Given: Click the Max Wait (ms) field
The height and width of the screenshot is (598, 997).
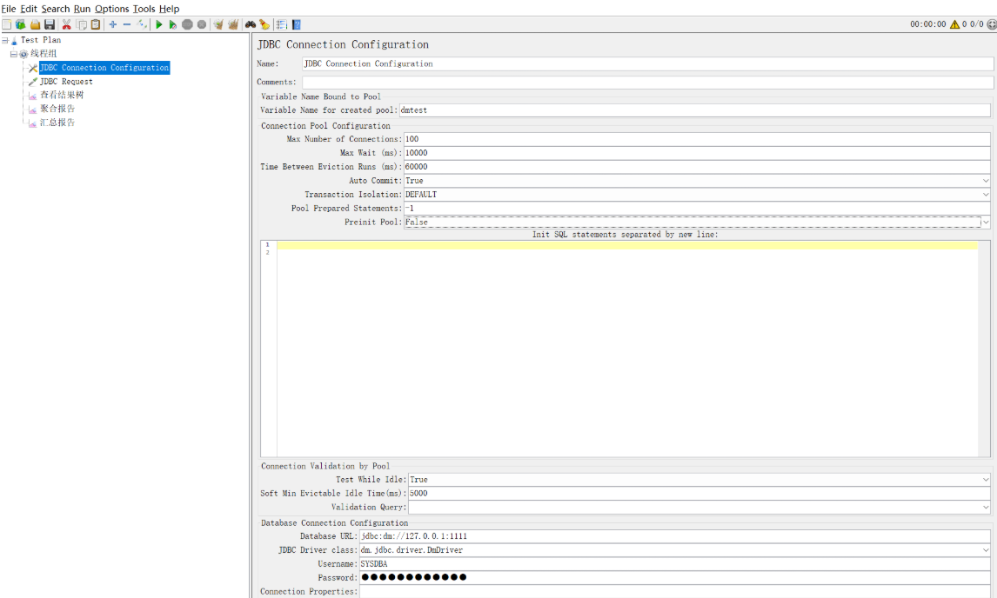Looking at the screenshot, I should pos(697,152).
